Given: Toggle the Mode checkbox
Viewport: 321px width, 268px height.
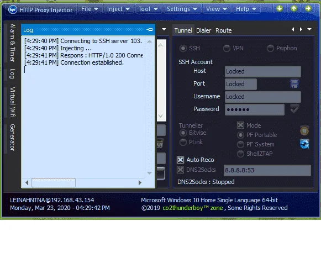Looking at the screenshot, I should point(240,125).
